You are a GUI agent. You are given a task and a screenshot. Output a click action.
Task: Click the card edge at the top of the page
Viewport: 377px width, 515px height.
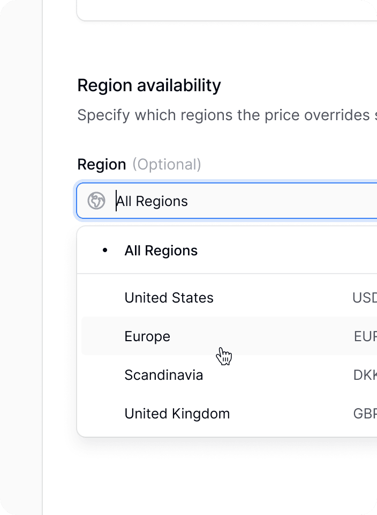point(225,11)
